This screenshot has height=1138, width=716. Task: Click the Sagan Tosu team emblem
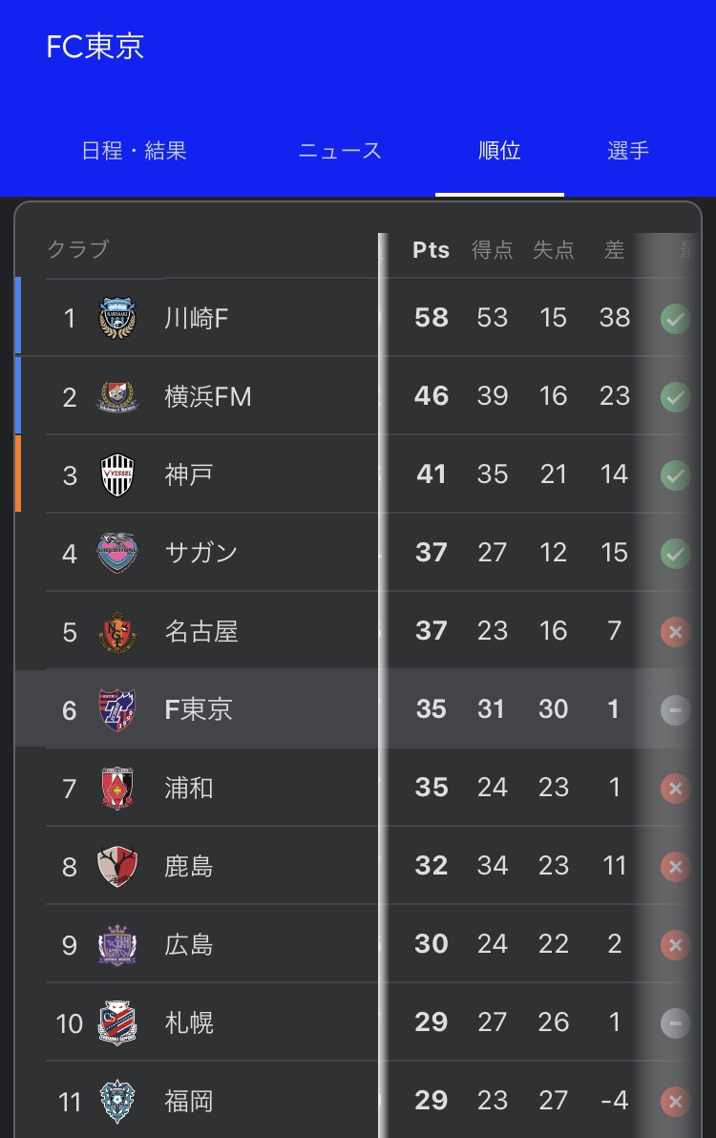(117, 553)
